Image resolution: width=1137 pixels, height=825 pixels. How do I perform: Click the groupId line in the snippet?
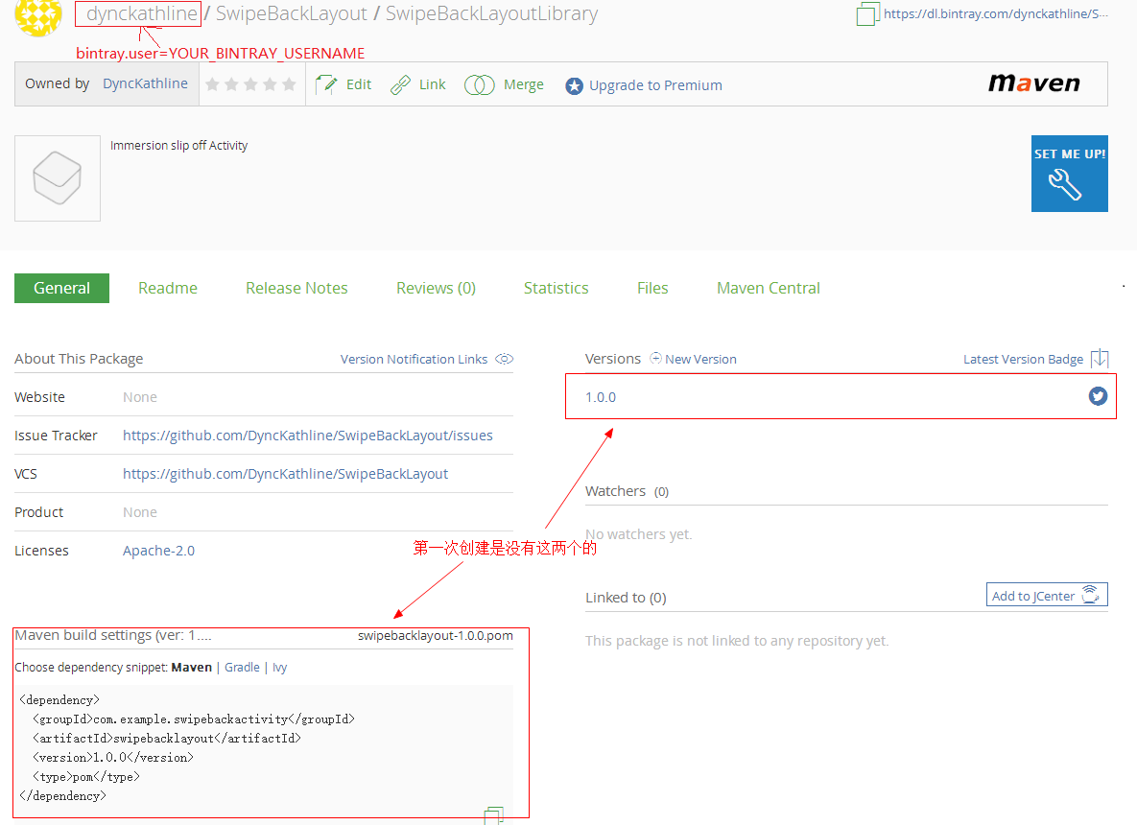tap(194, 719)
